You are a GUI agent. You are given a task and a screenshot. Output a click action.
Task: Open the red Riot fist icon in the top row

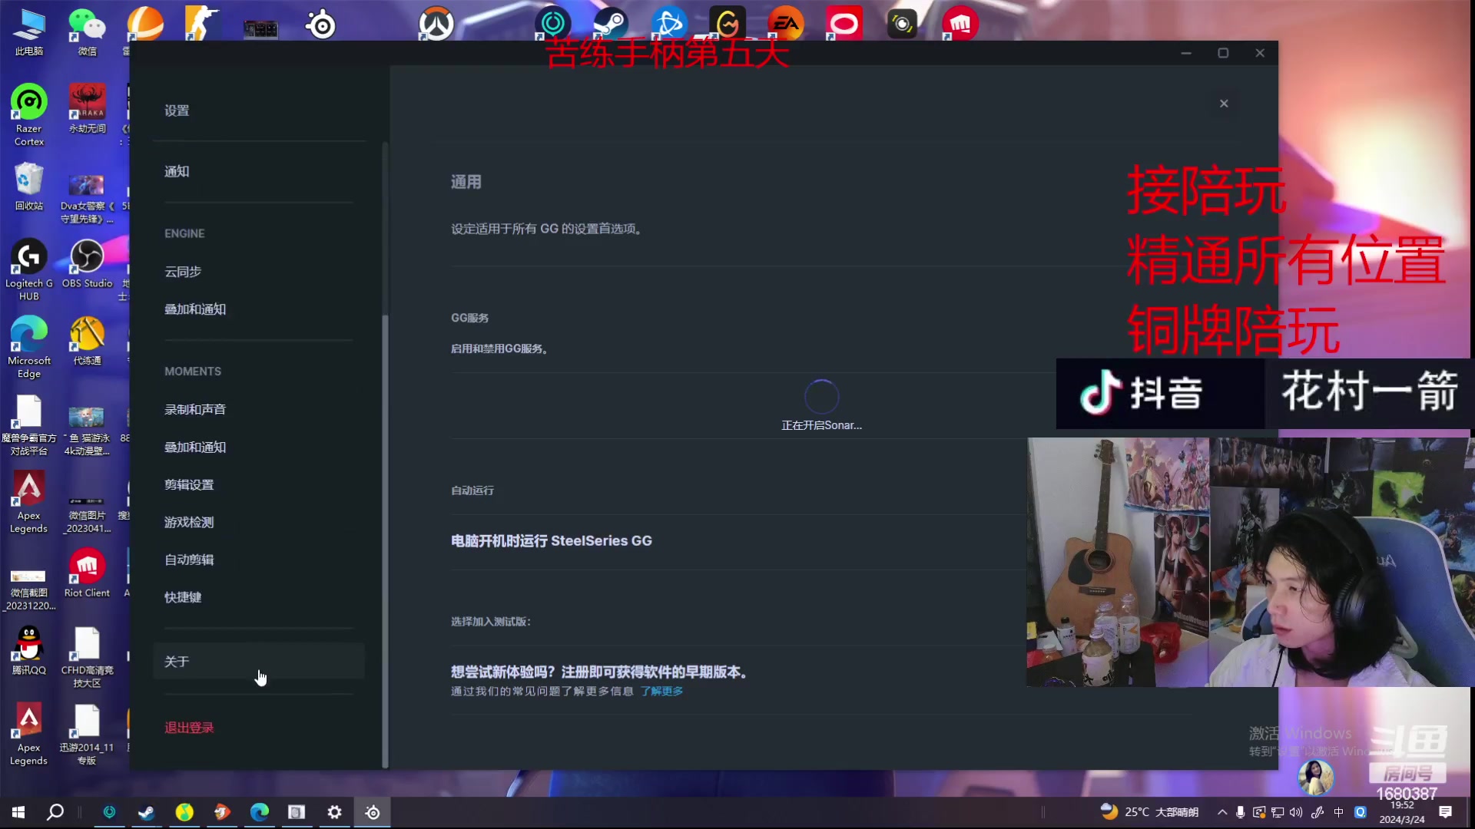(960, 24)
